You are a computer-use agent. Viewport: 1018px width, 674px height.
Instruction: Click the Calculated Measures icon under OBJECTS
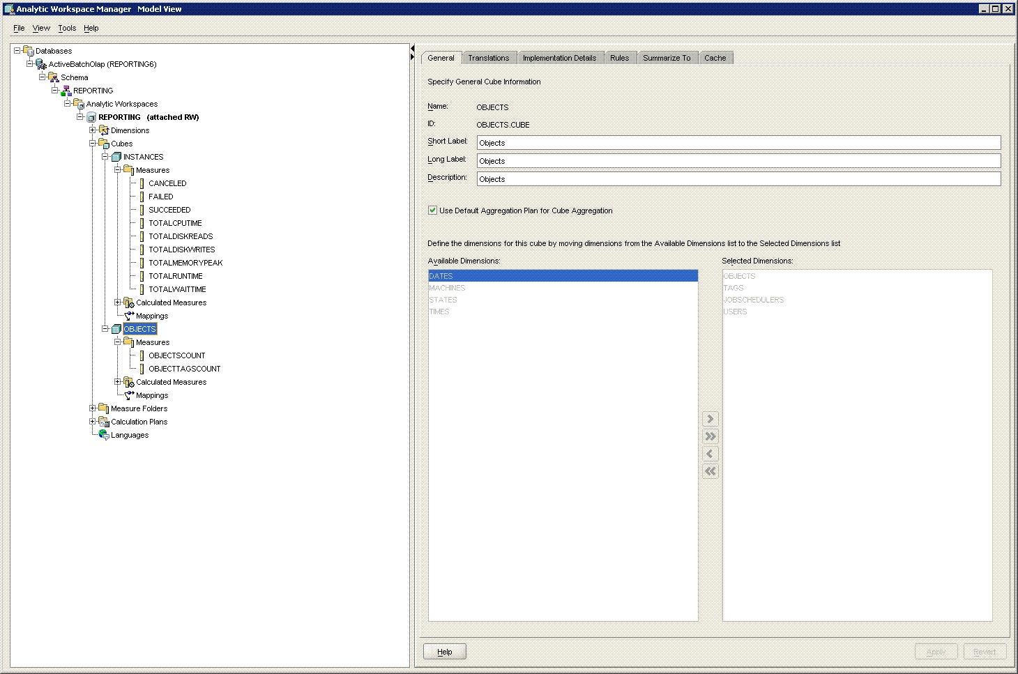pos(129,382)
